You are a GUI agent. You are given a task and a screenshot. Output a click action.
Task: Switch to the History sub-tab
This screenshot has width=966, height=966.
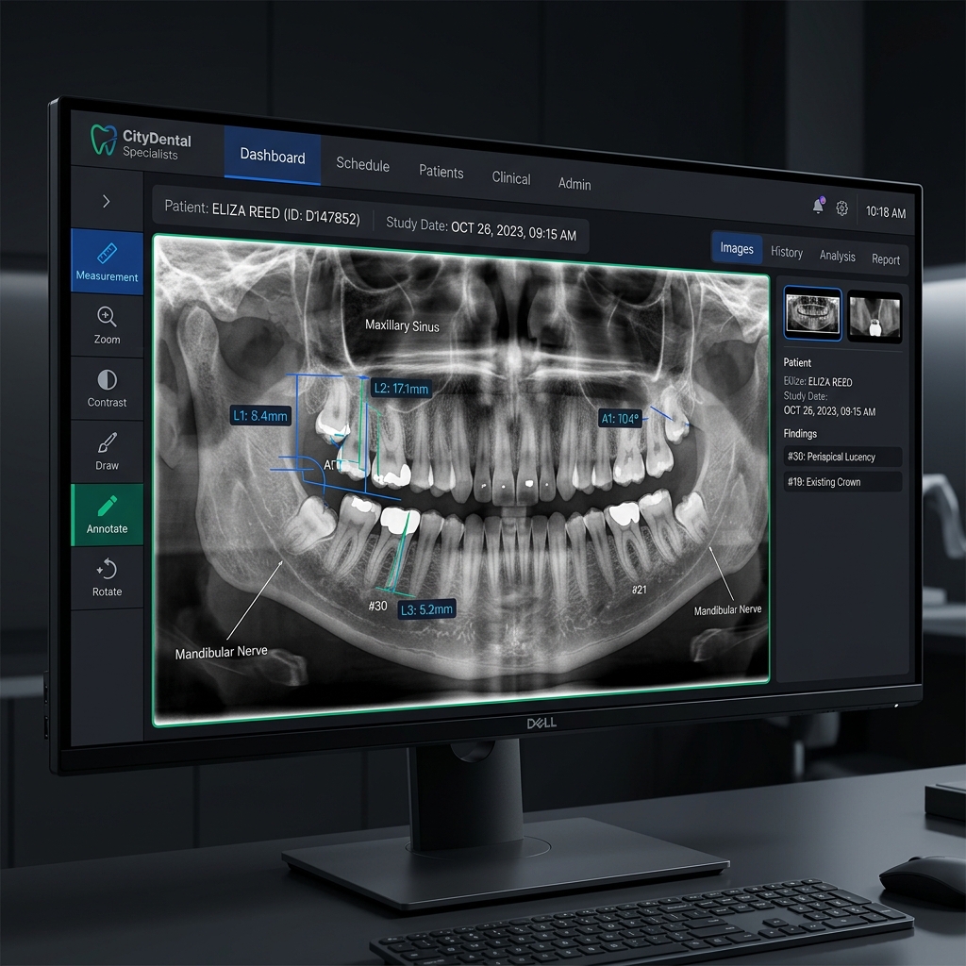pyautogui.click(x=787, y=252)
